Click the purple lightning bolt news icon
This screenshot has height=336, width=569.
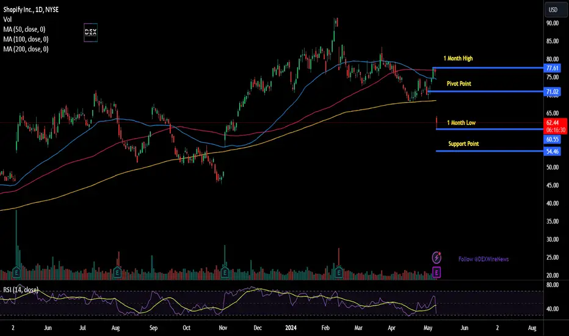pyautogui.click(x=437, y=258)
